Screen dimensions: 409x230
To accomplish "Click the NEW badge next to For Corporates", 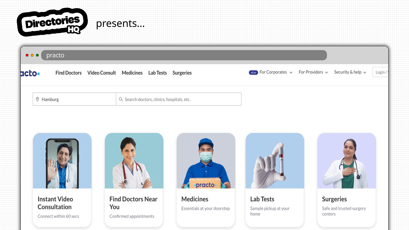I will pos(253,73).
